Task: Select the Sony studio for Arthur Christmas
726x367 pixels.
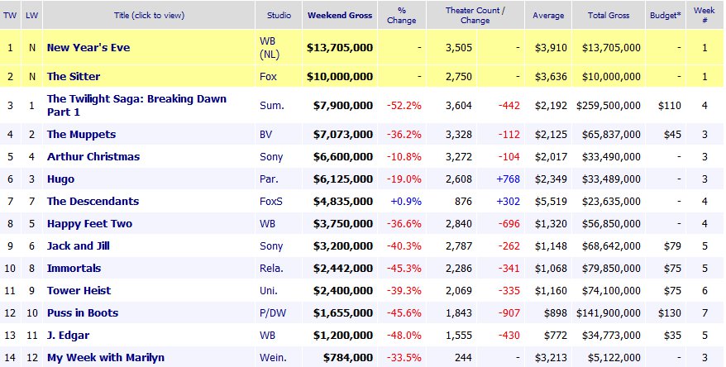Action: tap(271, 157)
